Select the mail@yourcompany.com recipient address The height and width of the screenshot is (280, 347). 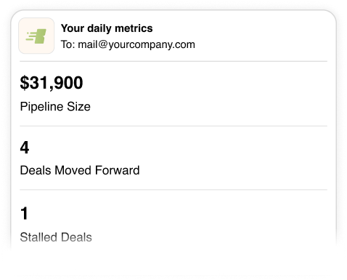pyautogui.click(x=136, y=44)
